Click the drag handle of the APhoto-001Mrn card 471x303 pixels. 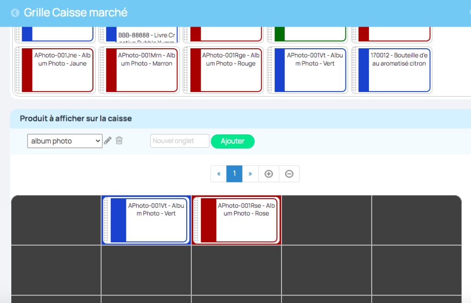pyautogui.click(x=102, y=70)
